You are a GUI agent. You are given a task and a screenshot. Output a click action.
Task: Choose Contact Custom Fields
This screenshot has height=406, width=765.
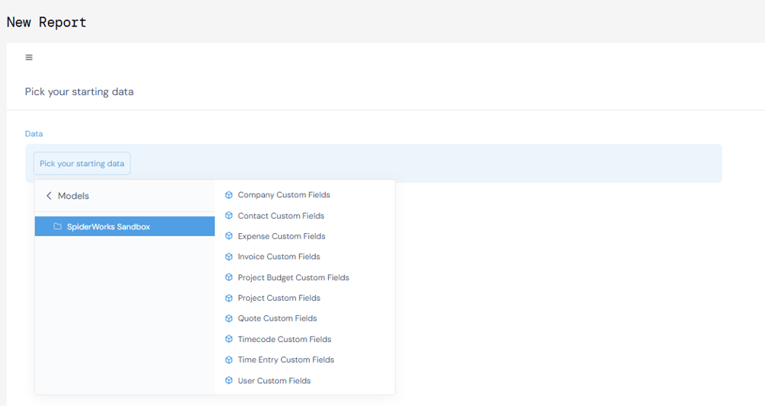point(281,216)
